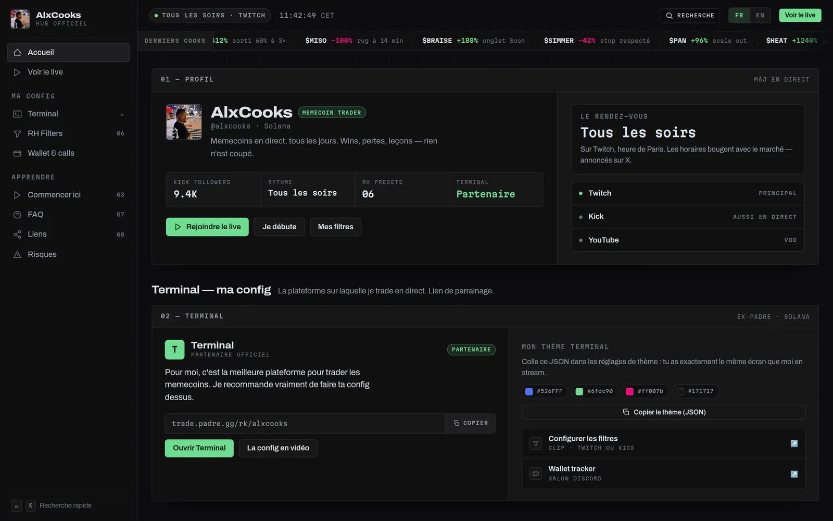Open the YouTube VOD row

coord(688,240)
